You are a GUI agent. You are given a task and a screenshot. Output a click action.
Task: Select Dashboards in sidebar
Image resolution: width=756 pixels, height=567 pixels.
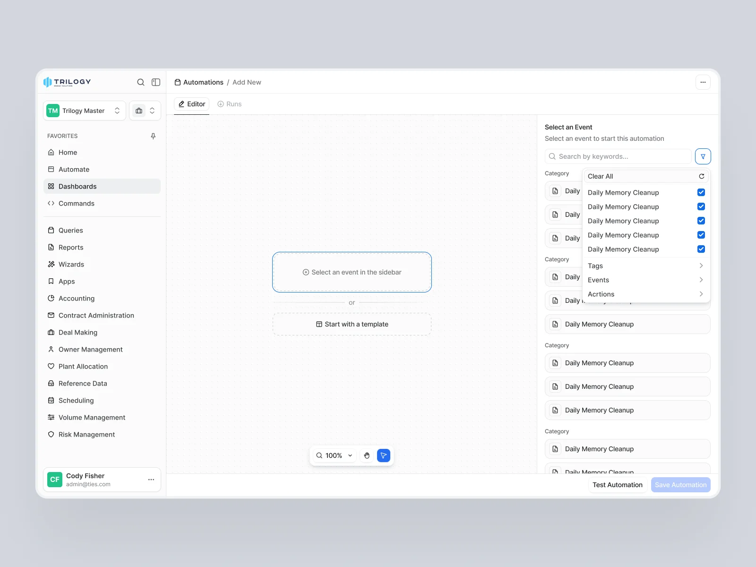(x=102, y=186)
